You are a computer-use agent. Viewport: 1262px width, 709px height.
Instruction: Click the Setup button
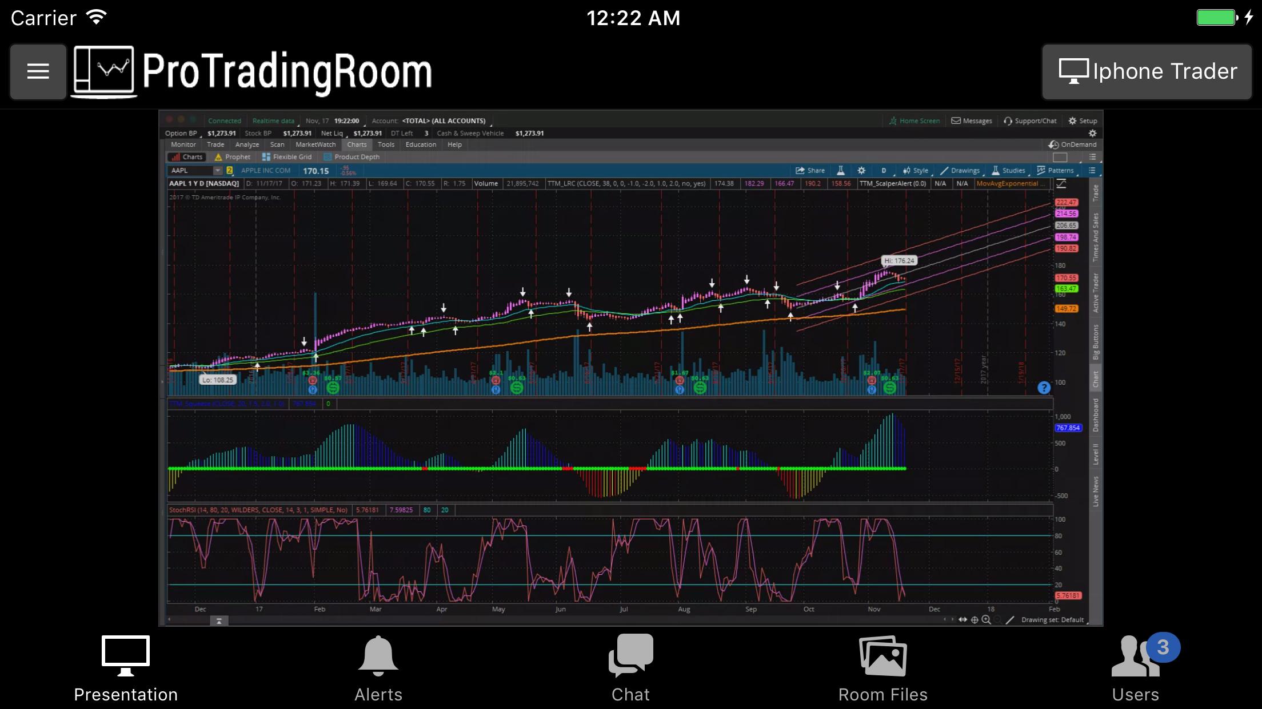(x=1083, y=120)
